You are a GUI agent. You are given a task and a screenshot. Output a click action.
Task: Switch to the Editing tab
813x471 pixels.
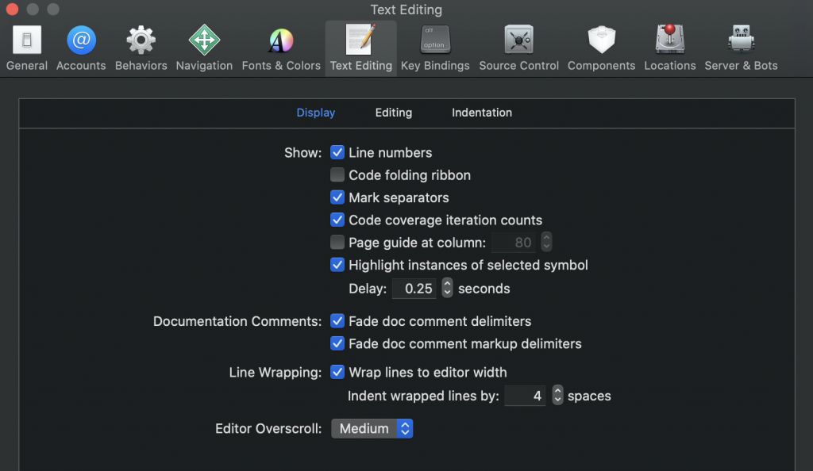click(394, 113)
